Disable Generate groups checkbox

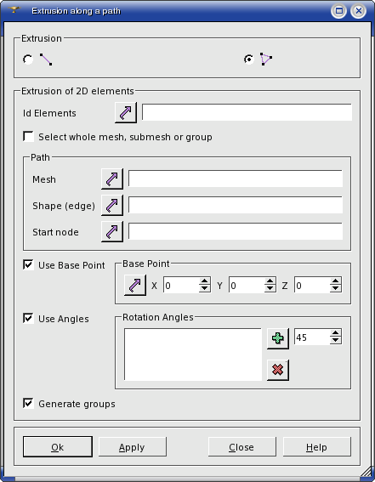(29, 403)
